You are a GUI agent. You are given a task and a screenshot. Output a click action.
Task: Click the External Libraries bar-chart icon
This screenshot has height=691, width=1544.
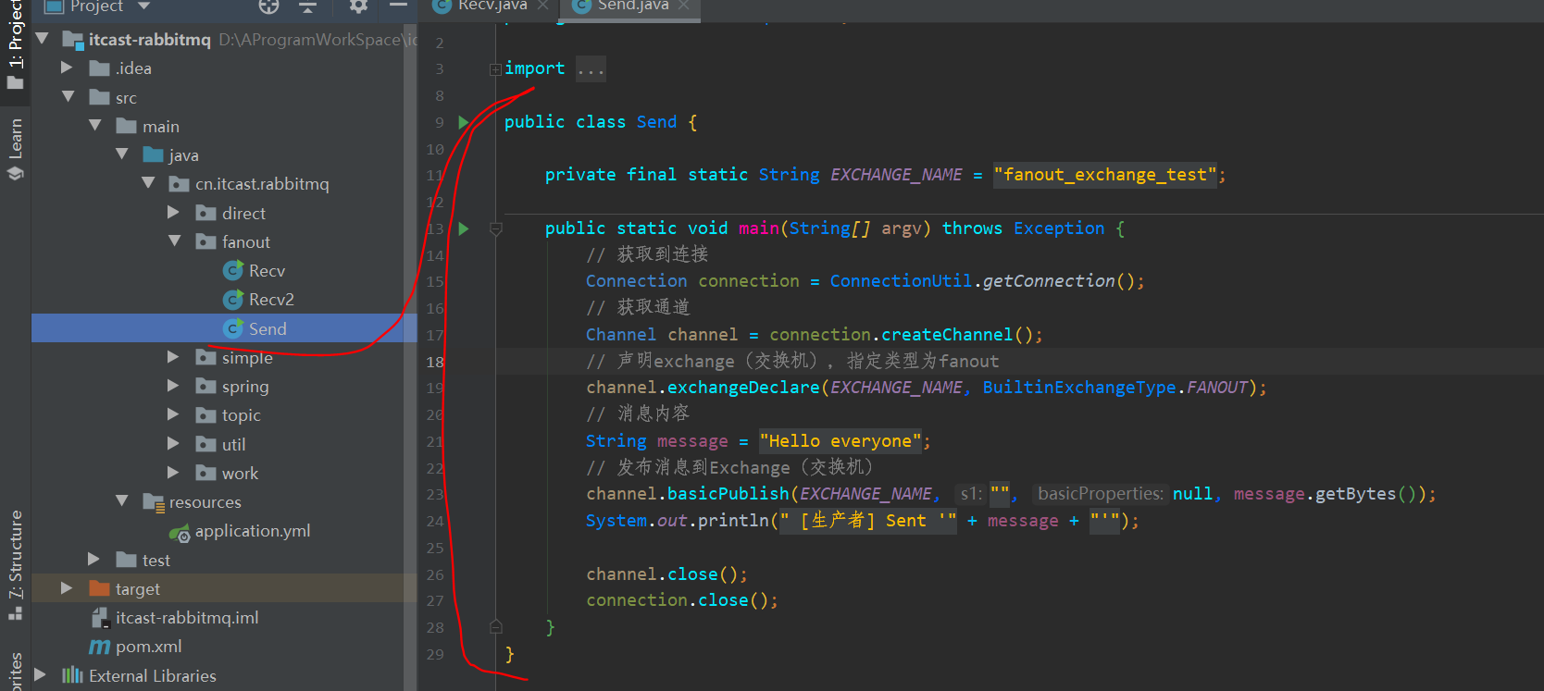point(72,676)
